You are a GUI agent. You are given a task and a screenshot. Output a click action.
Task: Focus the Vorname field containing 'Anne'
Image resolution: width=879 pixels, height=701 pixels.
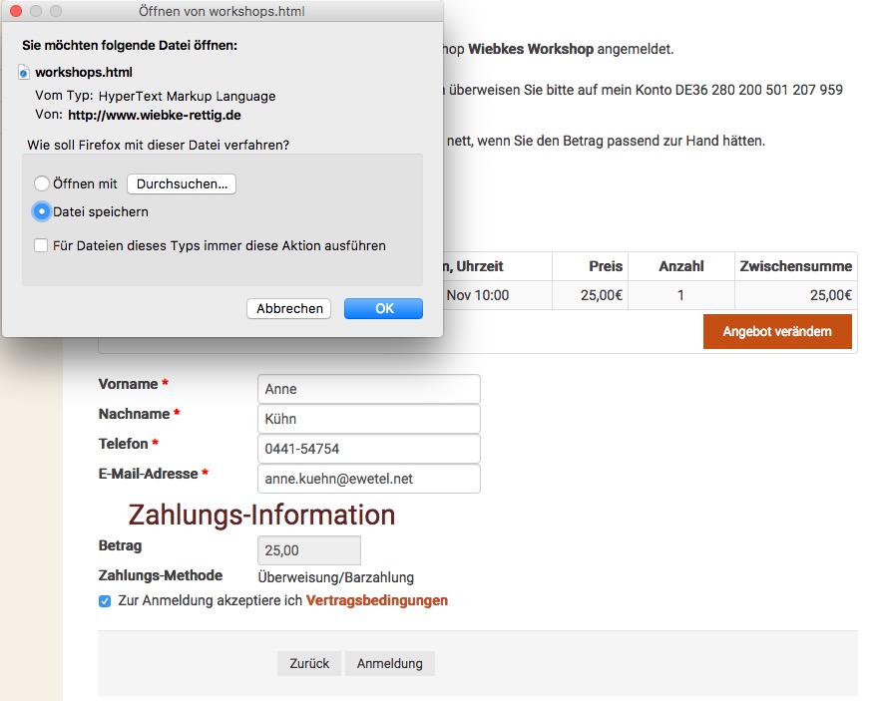(368, 389)
